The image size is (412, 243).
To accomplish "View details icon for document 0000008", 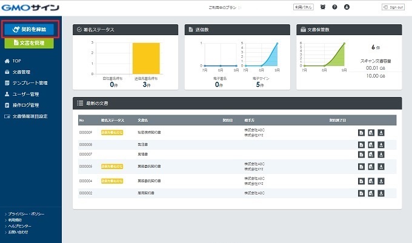I will [360, 144].
